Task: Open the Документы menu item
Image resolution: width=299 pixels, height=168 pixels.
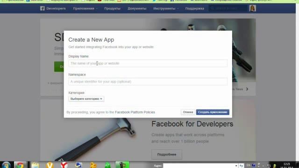Action: click(137, 8)
